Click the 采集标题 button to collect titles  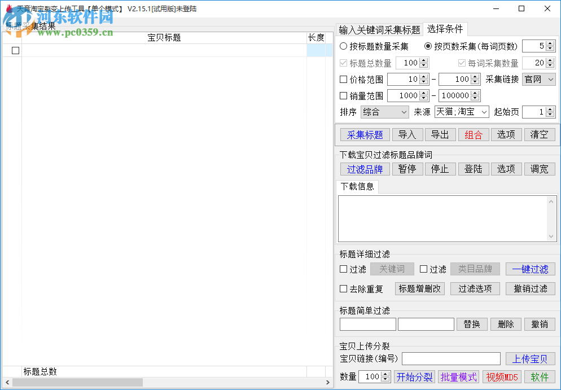[x=365, y=134]
